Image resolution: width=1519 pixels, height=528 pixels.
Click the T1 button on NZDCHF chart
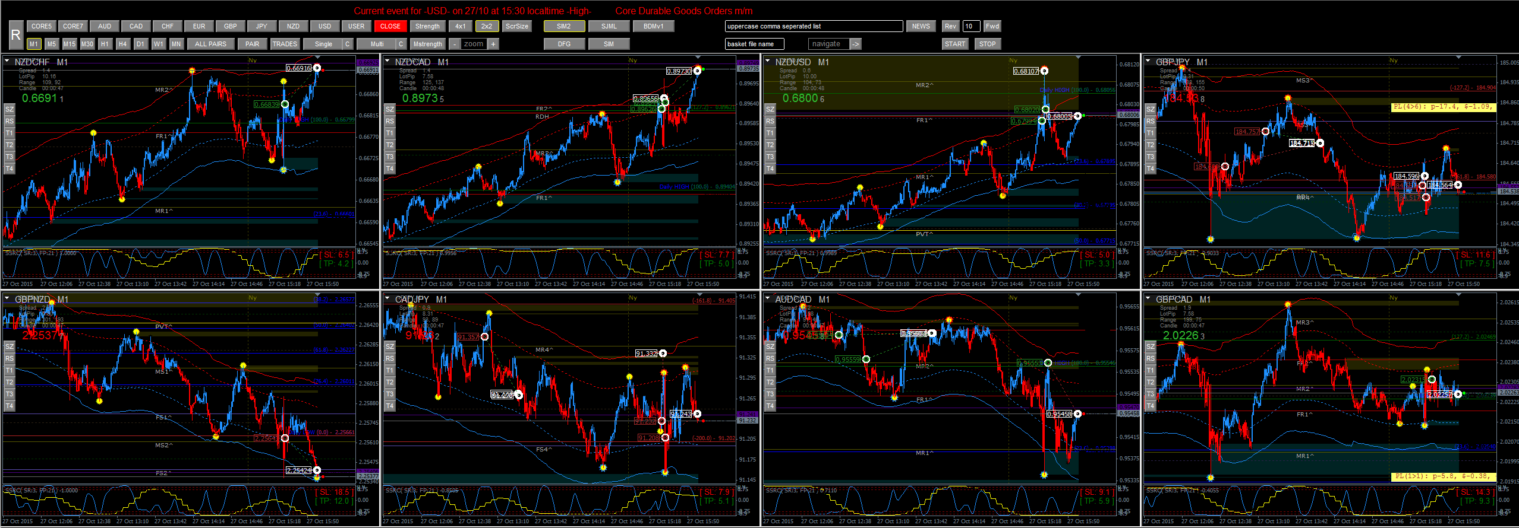10,133
